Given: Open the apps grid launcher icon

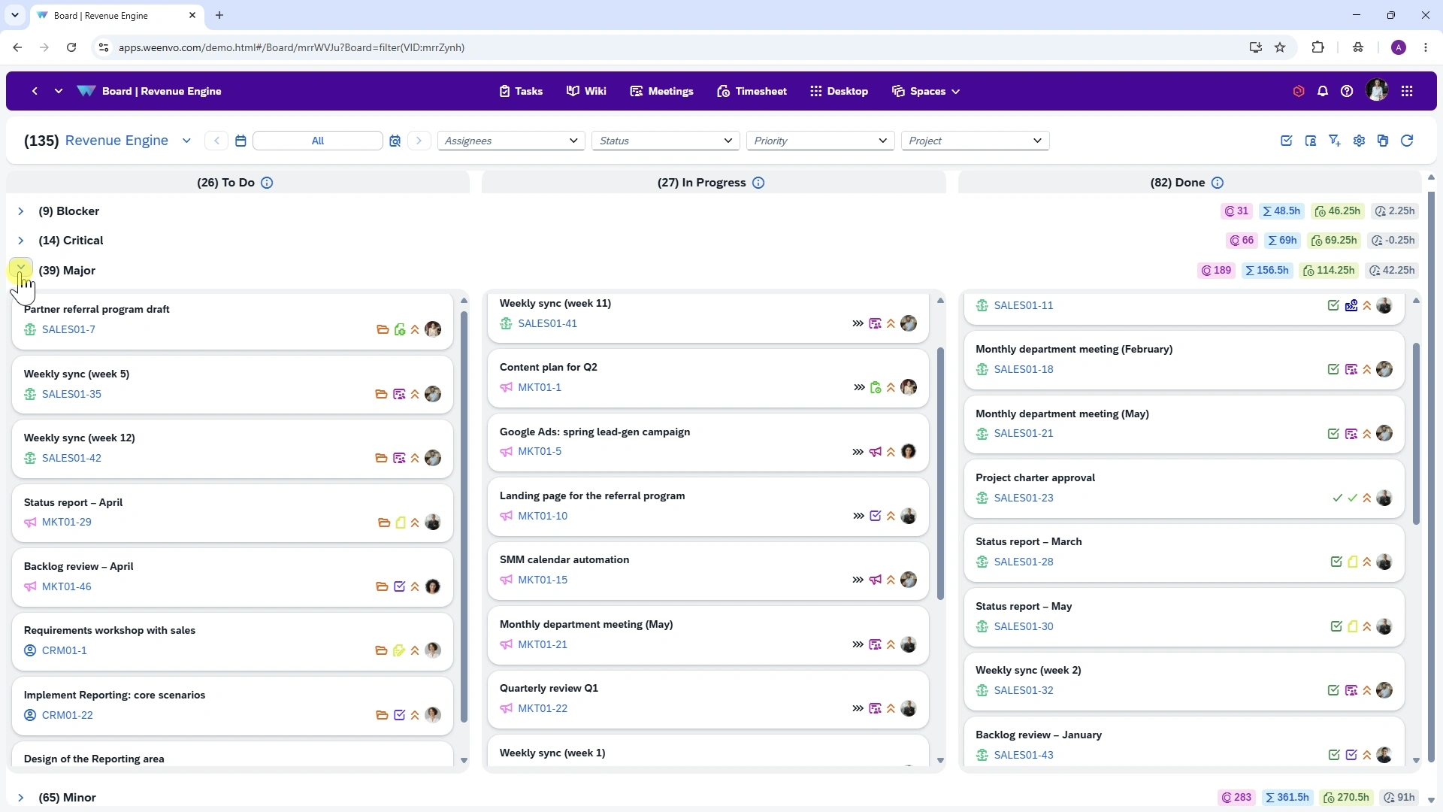Looking at the screenshot, I should click(x=1407, y=91).
